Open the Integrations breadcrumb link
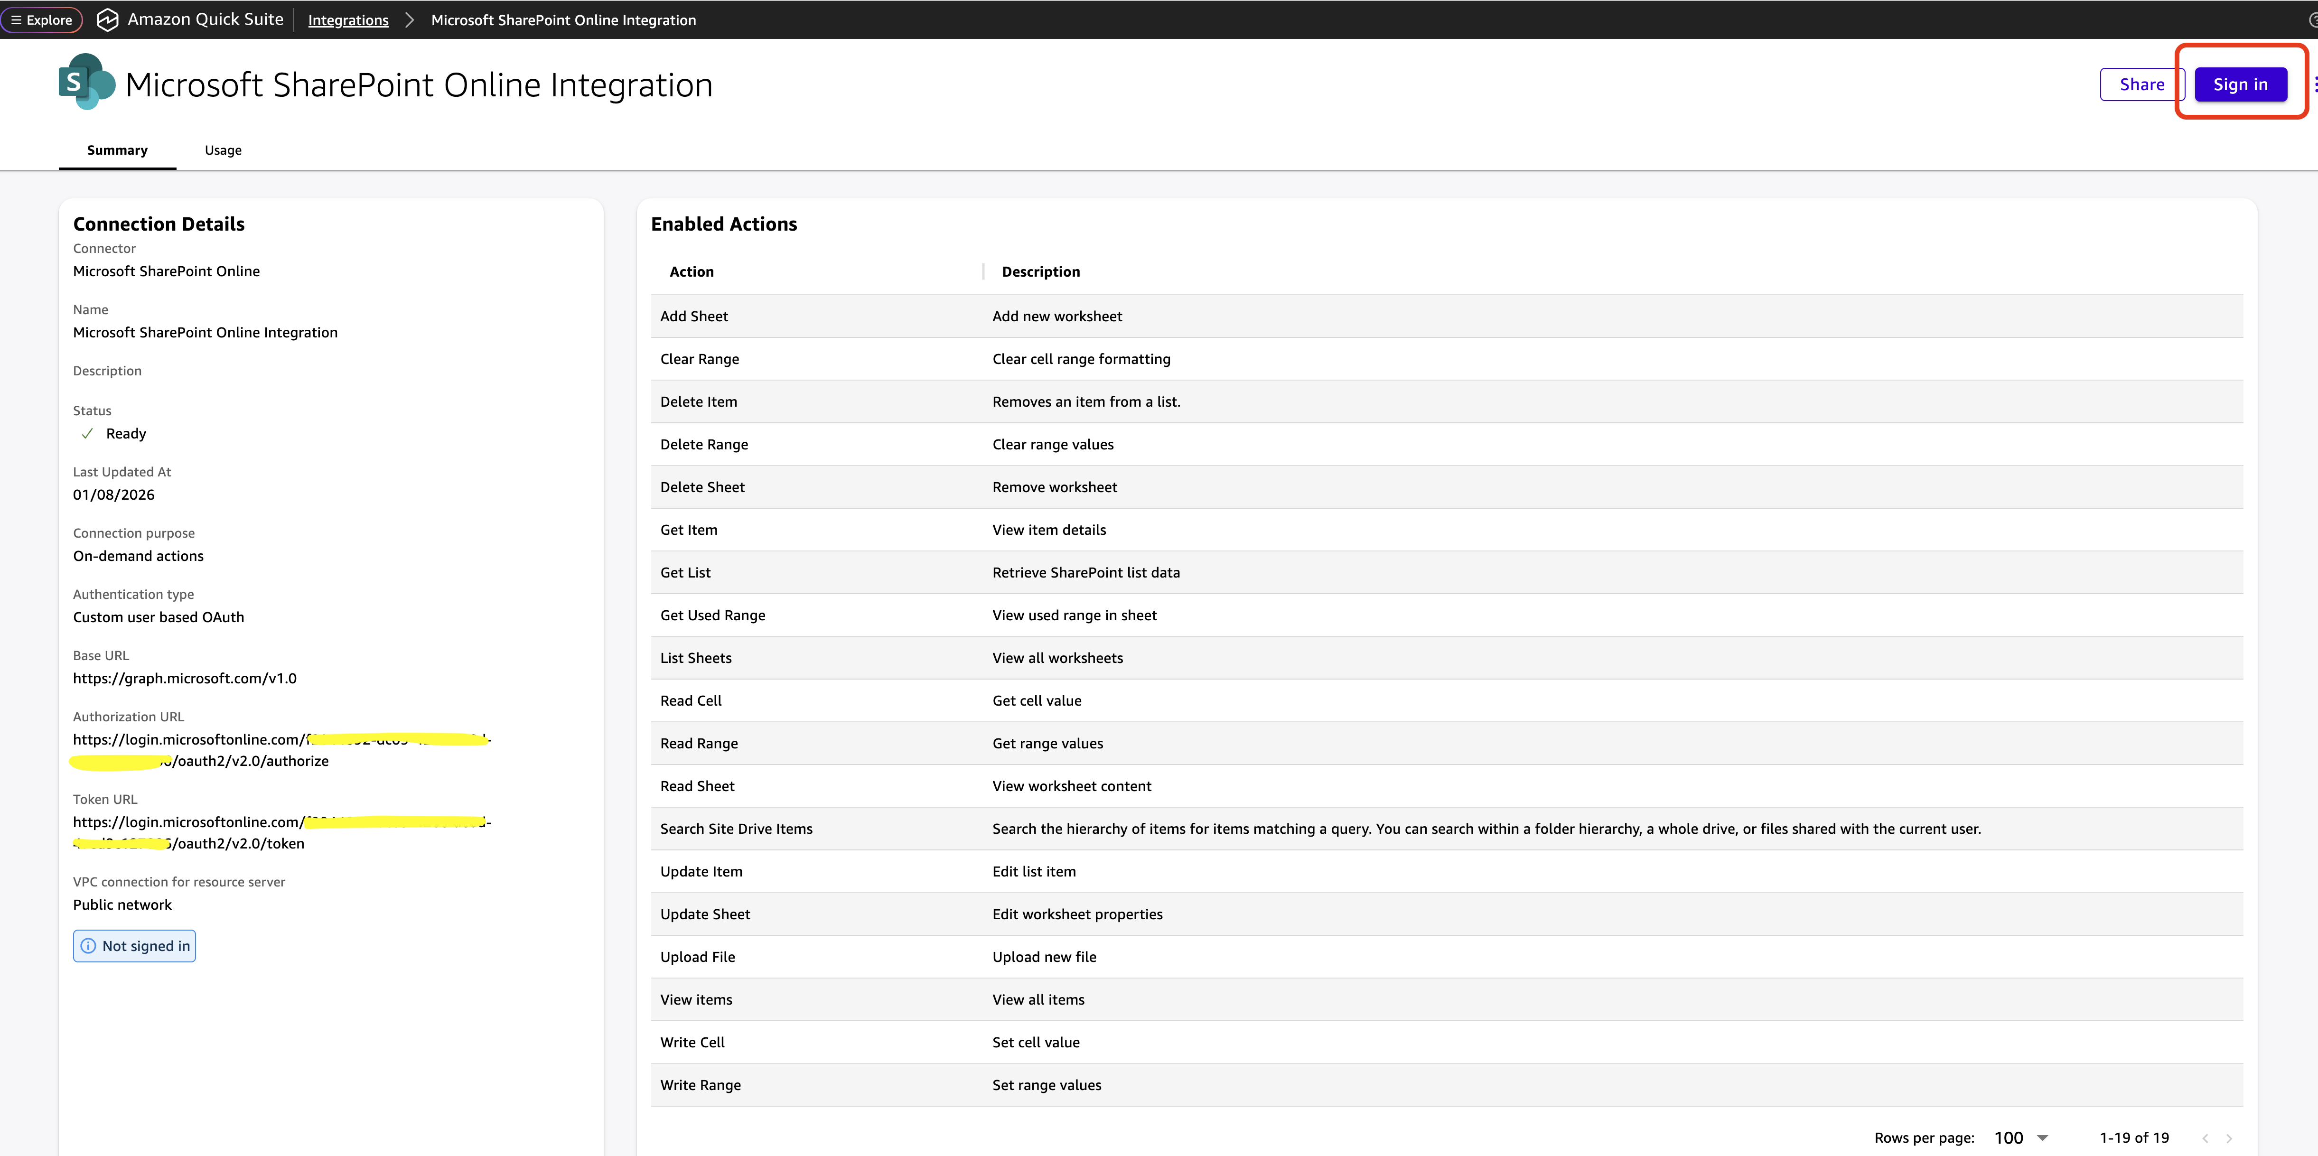 click(347, 19)
